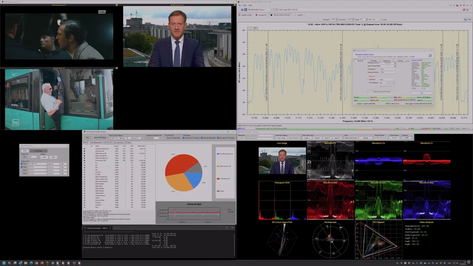Click the Streaming STOP button in Video Analyser
The width and height of the screenshot is (473, 266).
[407, 138]
